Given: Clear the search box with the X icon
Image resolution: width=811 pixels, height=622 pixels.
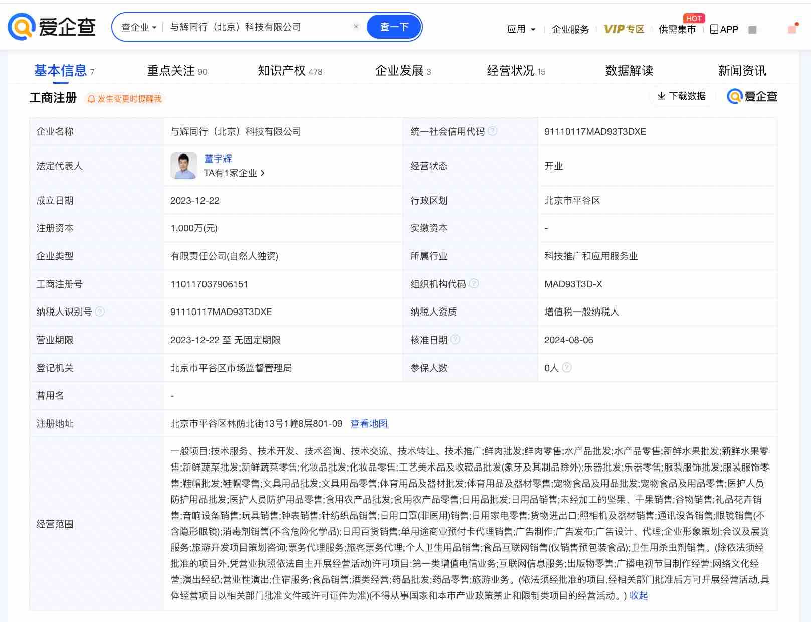Looking at the screenshot, I should tap(356, 27).
